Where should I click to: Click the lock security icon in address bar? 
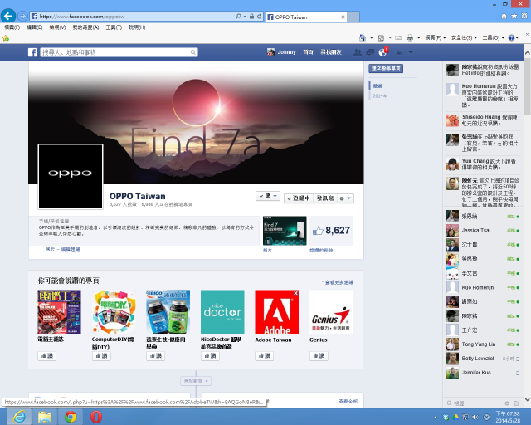click(251, 17)
